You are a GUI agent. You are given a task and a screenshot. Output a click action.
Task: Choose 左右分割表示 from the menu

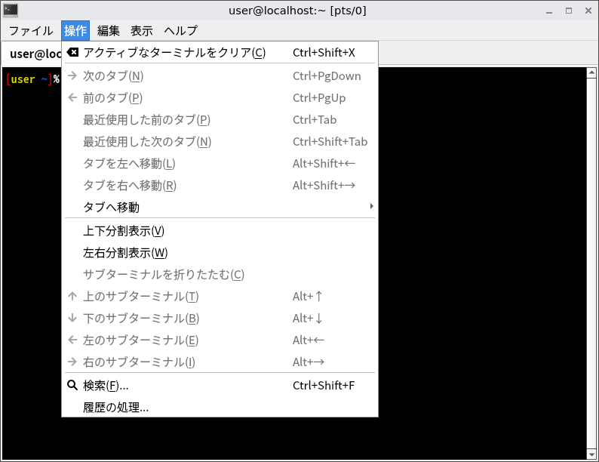(125, 253)
